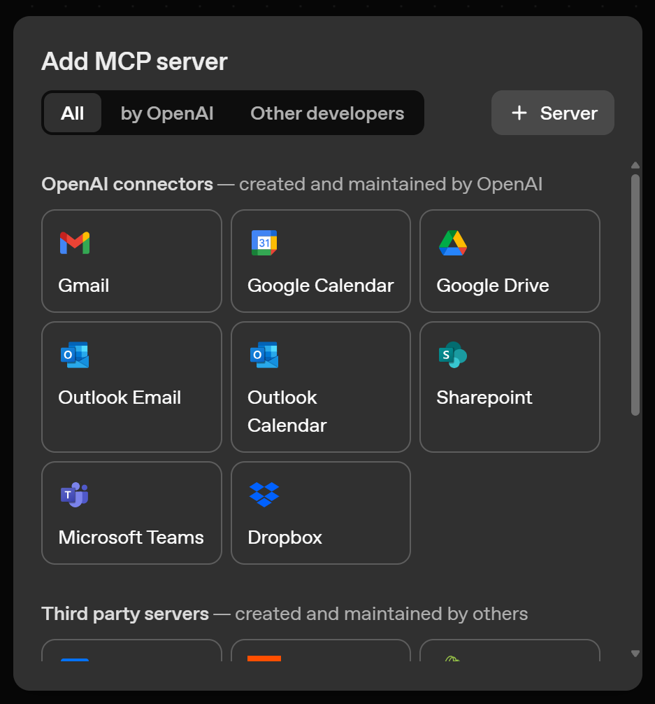
Task: Click the Outlook Calendar connector icon
Action: click(x=262, y=355)
